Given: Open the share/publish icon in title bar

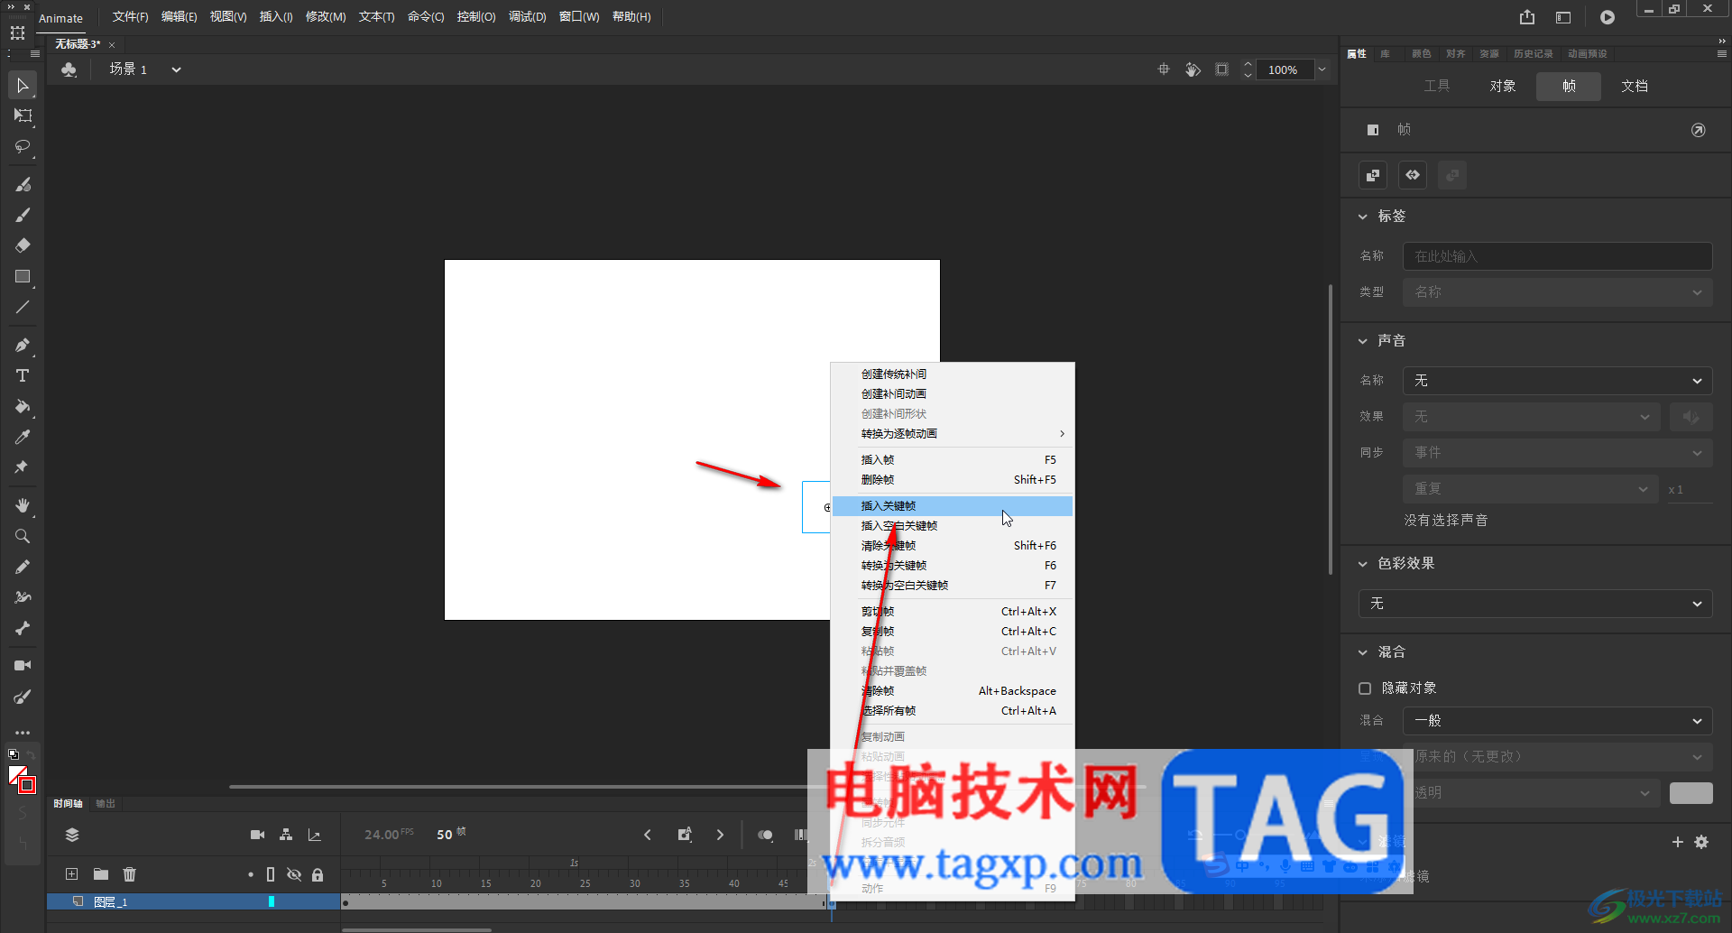Looking at the screenshot, I should point(1526,17).
